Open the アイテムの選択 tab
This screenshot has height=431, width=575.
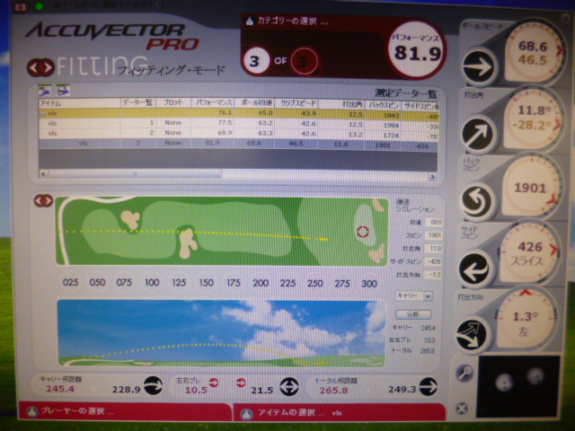340,413
